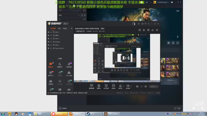The image size is (207, 116).
Task: Expand the microphone options arrow
Action: (123, 86)
